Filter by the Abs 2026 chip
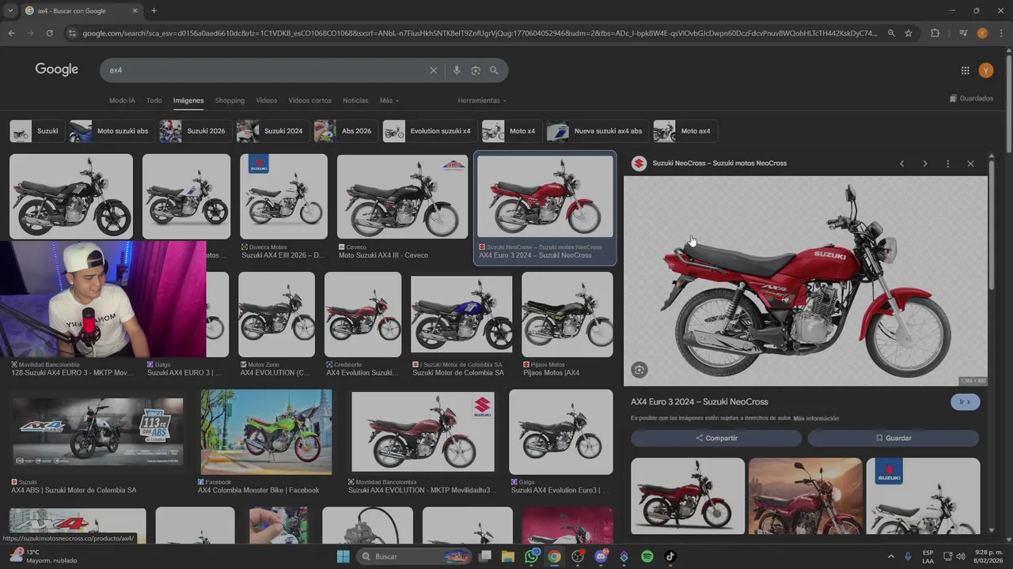Screen dimensions: 1013x569 [345, 131]
